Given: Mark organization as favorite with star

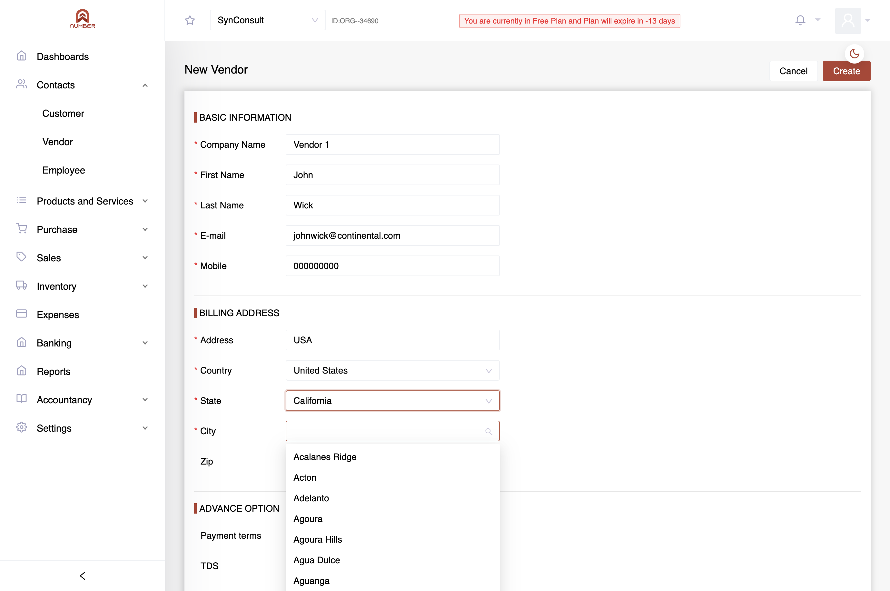Looking at the screenshot, I should point(190,20).
